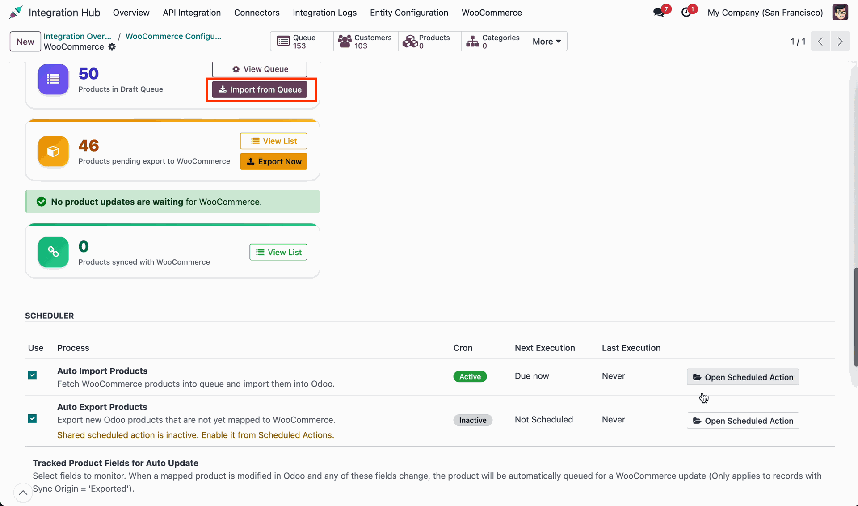858x506 pixels.
Task: Open the Products 0 stat button
Action: (429, 41)
